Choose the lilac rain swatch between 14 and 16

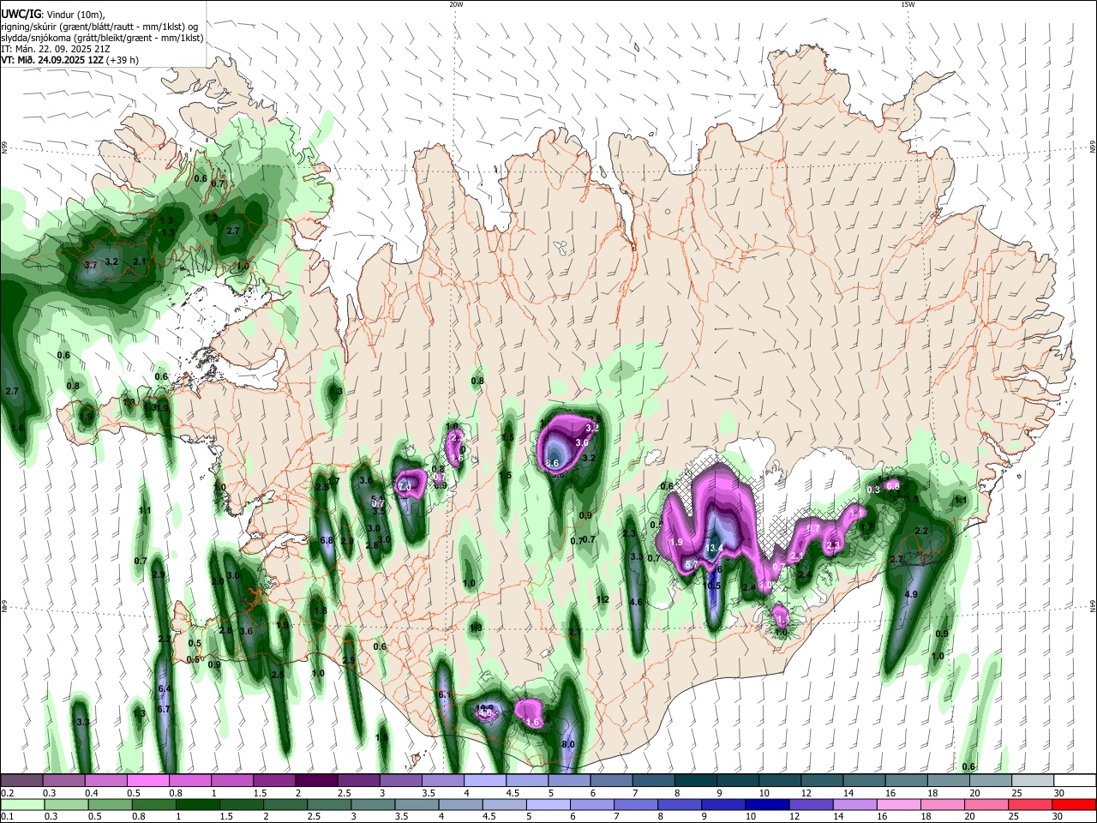(x=855, y=804)
